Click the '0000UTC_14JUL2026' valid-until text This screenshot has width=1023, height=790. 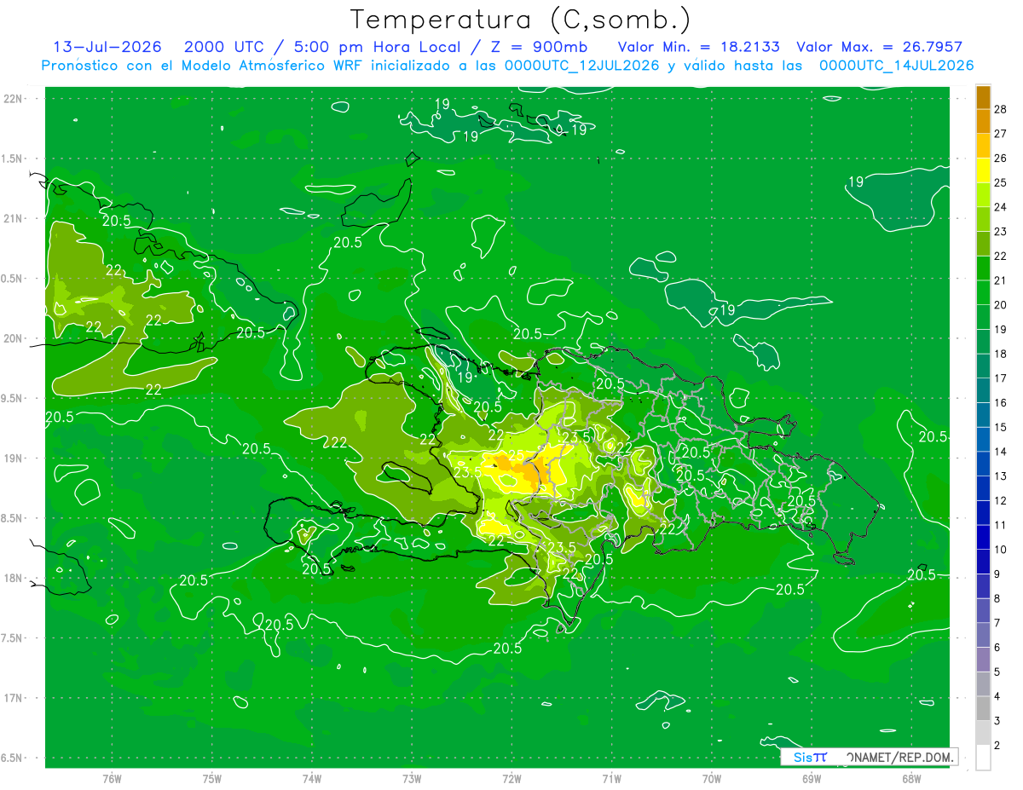pyautogui.click(x=896, y=66)
